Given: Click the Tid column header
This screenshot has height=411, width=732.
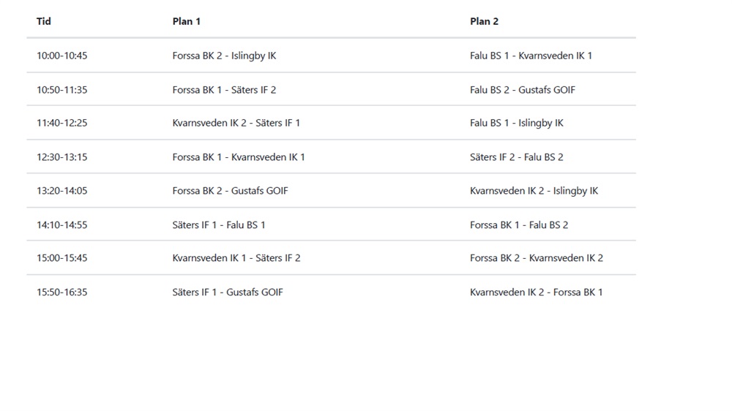Looking at the screenshot, I should pyautogui.click(x=44, y=21).
